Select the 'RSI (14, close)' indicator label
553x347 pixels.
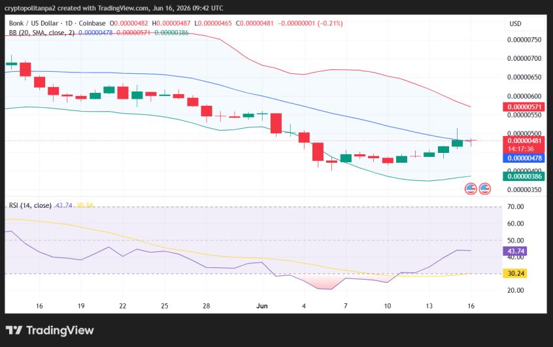pyautogui.click(x=30, y=205)
